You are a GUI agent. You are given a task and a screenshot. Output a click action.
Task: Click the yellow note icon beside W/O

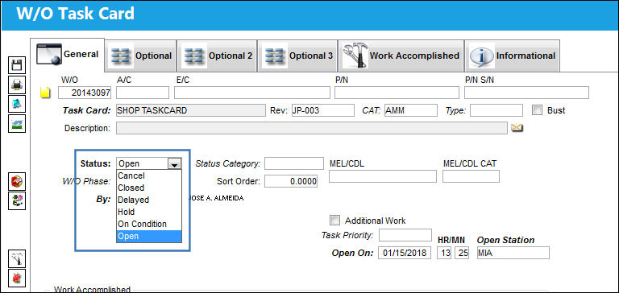pos(46,93)
